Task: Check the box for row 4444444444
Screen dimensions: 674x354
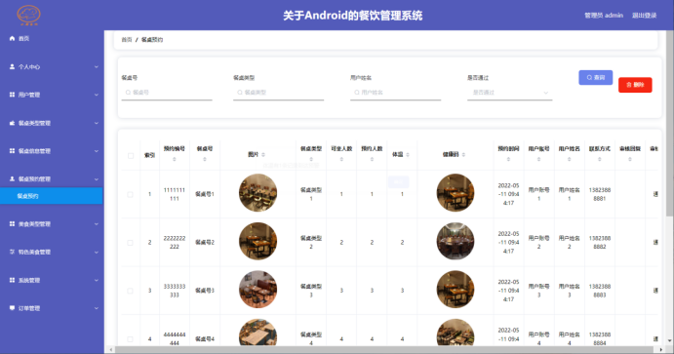Action: pos(131,339)
